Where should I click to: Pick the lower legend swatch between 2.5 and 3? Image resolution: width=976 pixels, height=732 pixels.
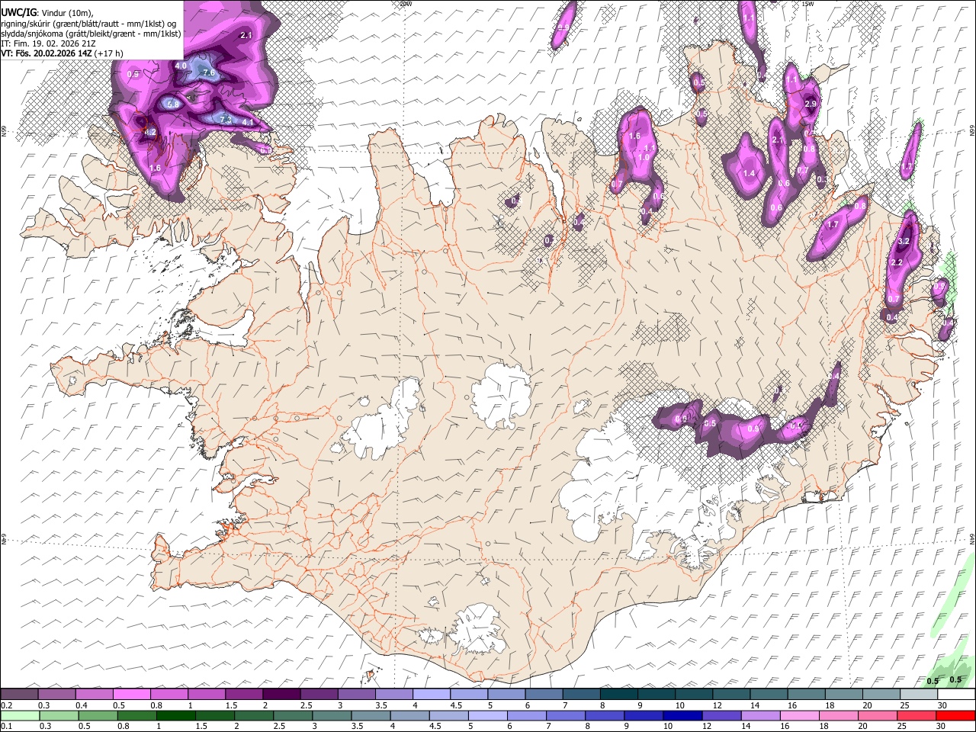(293, 715)
